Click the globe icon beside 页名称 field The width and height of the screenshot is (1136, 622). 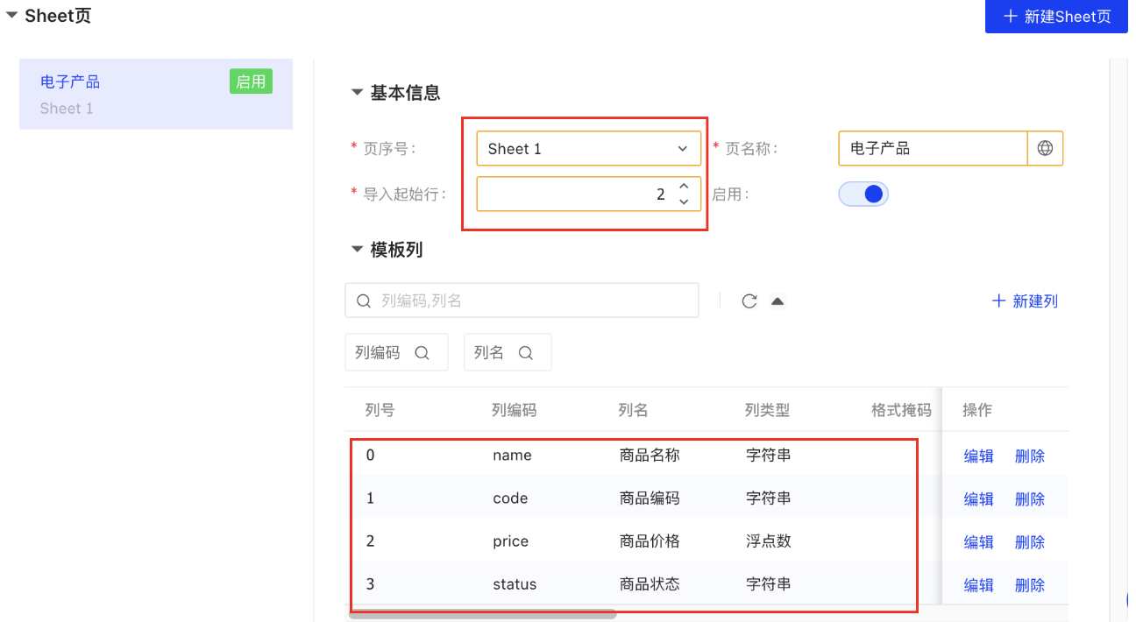click(1045, 149)
